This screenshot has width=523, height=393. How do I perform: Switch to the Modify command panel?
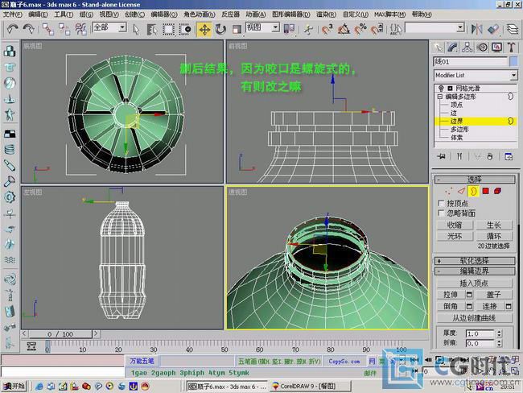[x=453, y=48]
